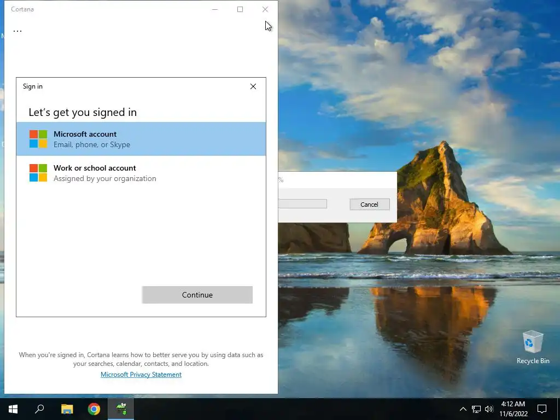Click the Microsoft logo beside Work account
Viewport: 560px width, 420px height.
coord(38,173)
